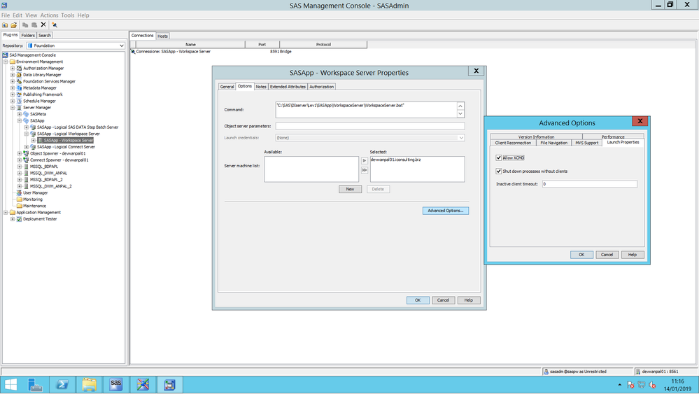Viewport: 699px width, 408px height.
Task: Click the User Manager icon
Action: tap(19, 192)
